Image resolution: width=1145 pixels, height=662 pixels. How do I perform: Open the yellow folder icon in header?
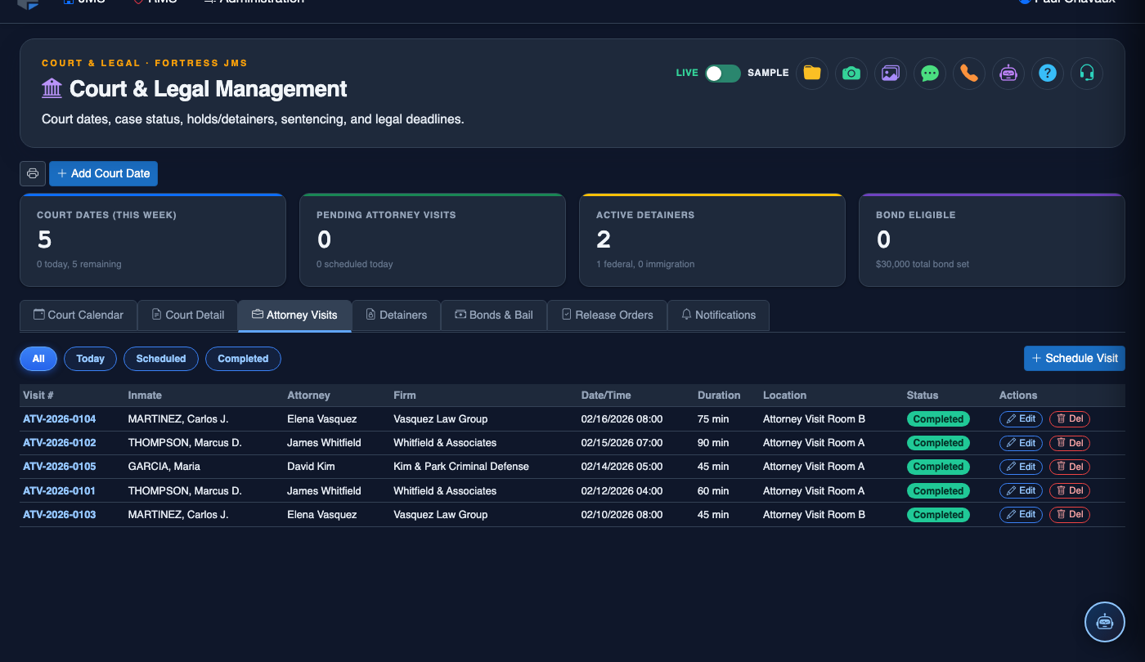pyautogui.click(x=812, y=73)
